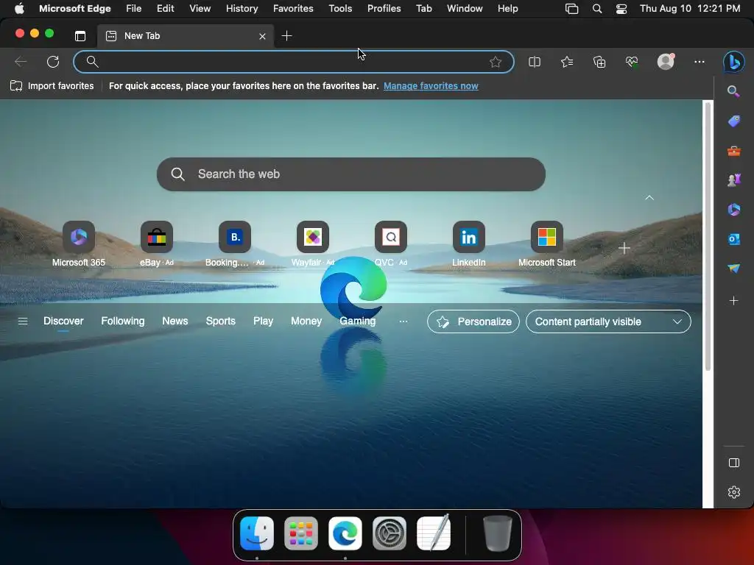Open System Settings from the Dock
Viewport: 754px width, 565px height.
point(390,533)
